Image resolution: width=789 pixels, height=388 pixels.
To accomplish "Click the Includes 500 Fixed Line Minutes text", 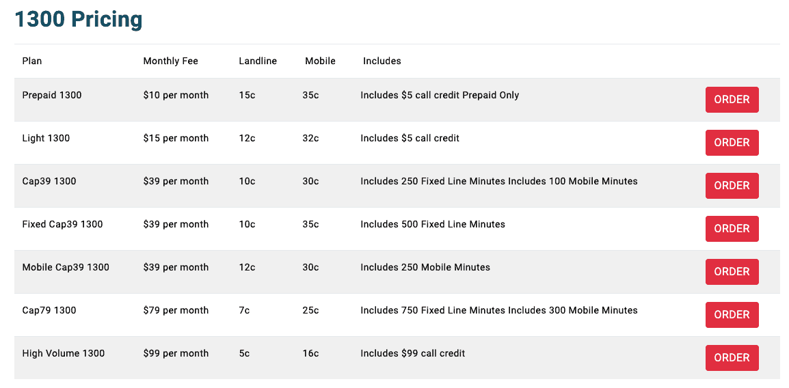I will (x=433, y=224).
